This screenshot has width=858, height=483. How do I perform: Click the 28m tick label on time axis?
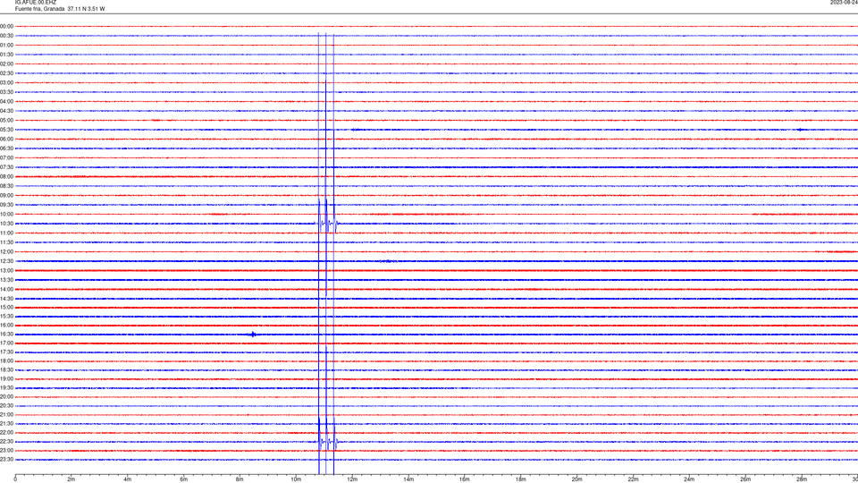click(802, 479)
